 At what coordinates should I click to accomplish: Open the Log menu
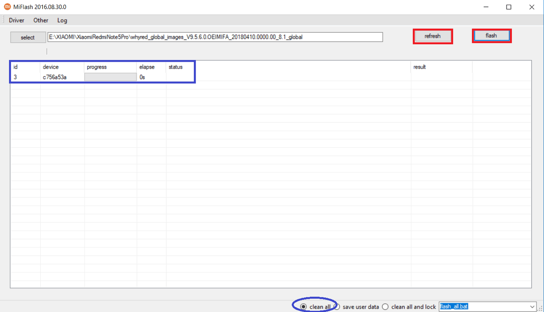(62, 20)
